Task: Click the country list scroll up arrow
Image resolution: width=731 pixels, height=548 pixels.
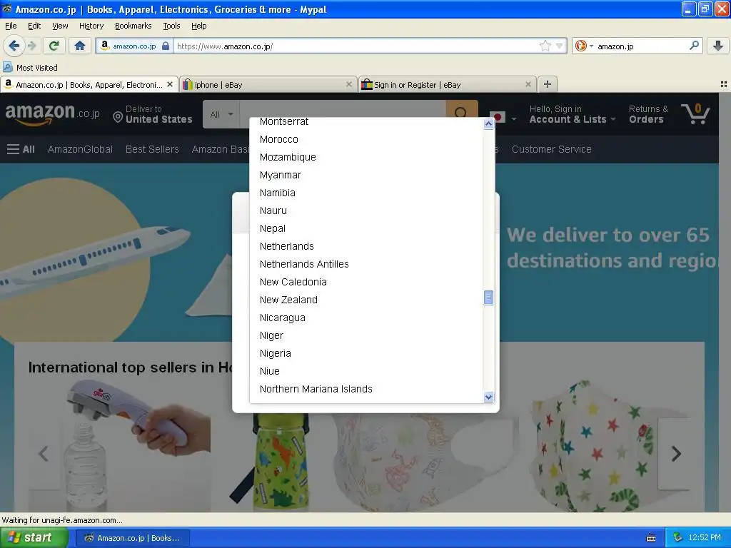Action: pyautogui.click(x=488, y=123)
